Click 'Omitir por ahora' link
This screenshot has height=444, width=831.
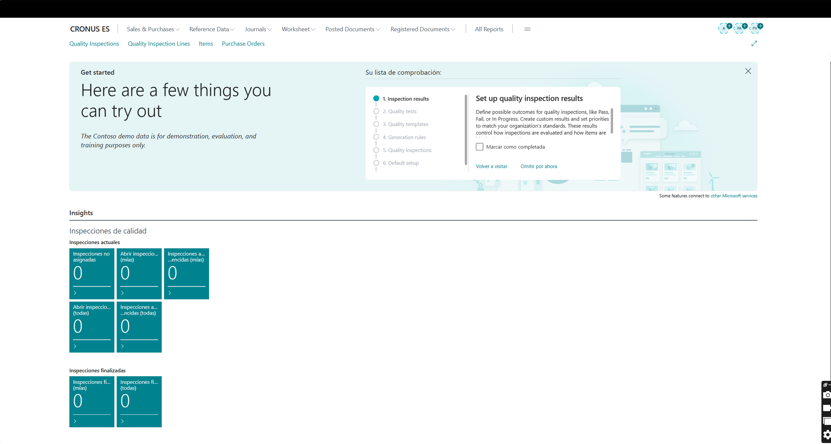[538, 166]
